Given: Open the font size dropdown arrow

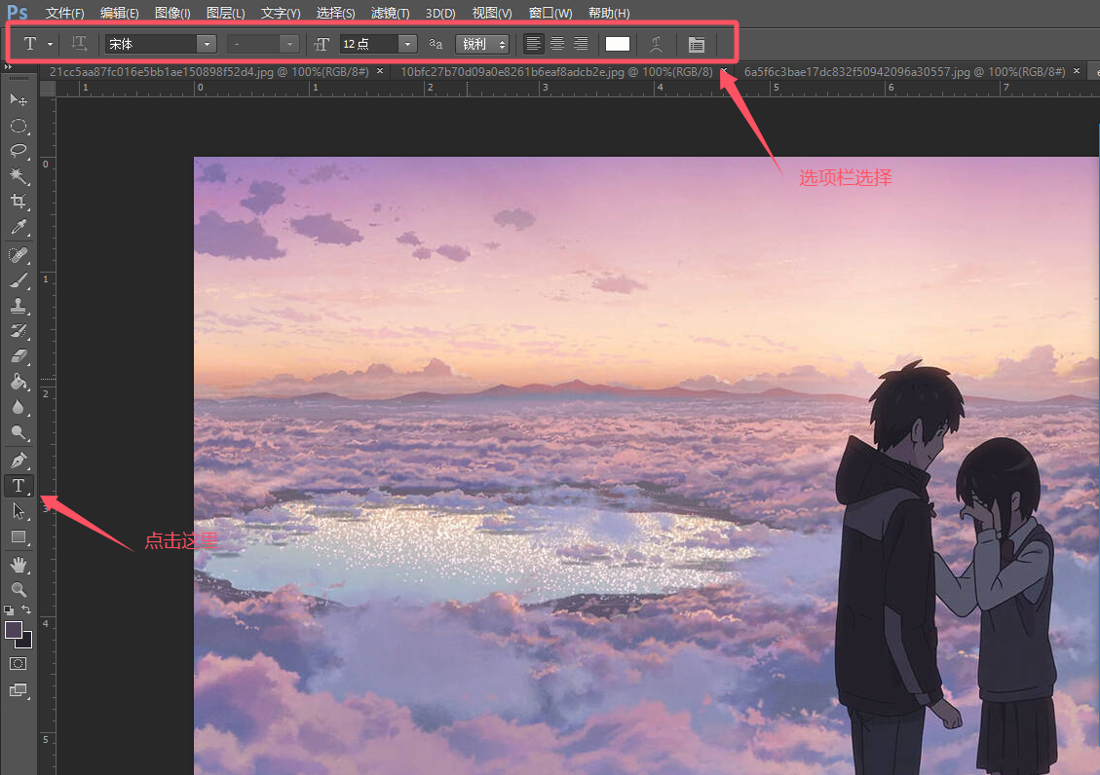Looking at the screenshot, I should (407, 44).
